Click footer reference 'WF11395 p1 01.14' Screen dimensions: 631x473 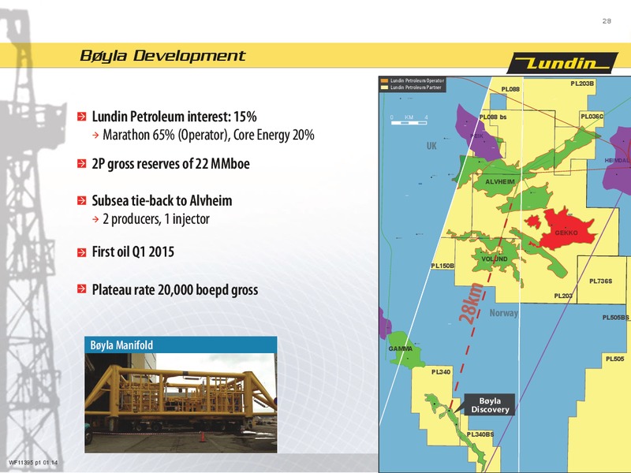pos(33,463)
